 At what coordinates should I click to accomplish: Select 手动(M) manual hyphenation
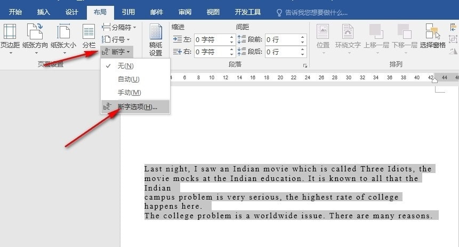click(129, 93)
